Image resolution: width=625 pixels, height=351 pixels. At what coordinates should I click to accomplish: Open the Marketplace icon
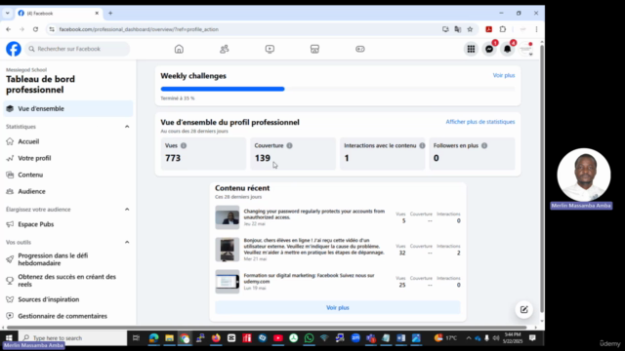(314, 49)
